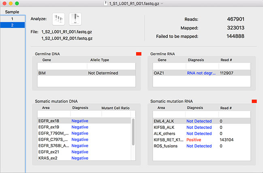This screenshot has width=263, height=173.
Task: Click the Not Determined allelic type cell
Action: tap(103, 73)
